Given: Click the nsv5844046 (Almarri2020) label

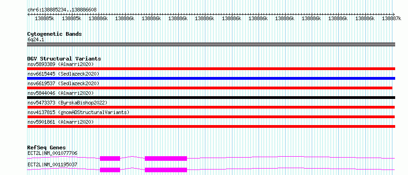Looking at the screenshot, I should coord(61,93).
